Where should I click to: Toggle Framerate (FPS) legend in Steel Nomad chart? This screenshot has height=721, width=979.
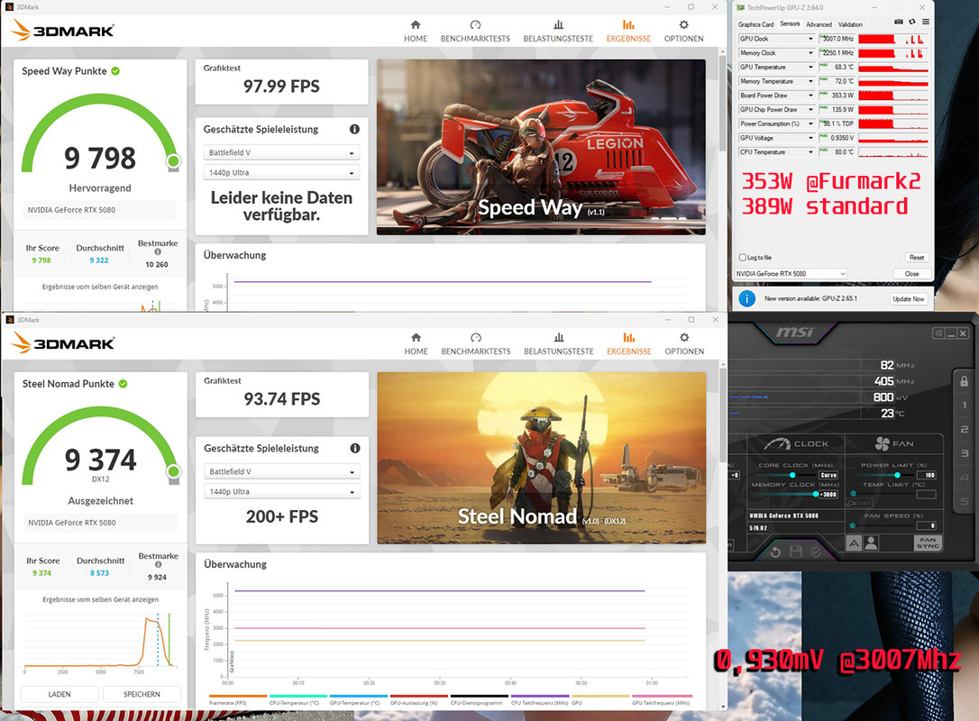point(238,699)
